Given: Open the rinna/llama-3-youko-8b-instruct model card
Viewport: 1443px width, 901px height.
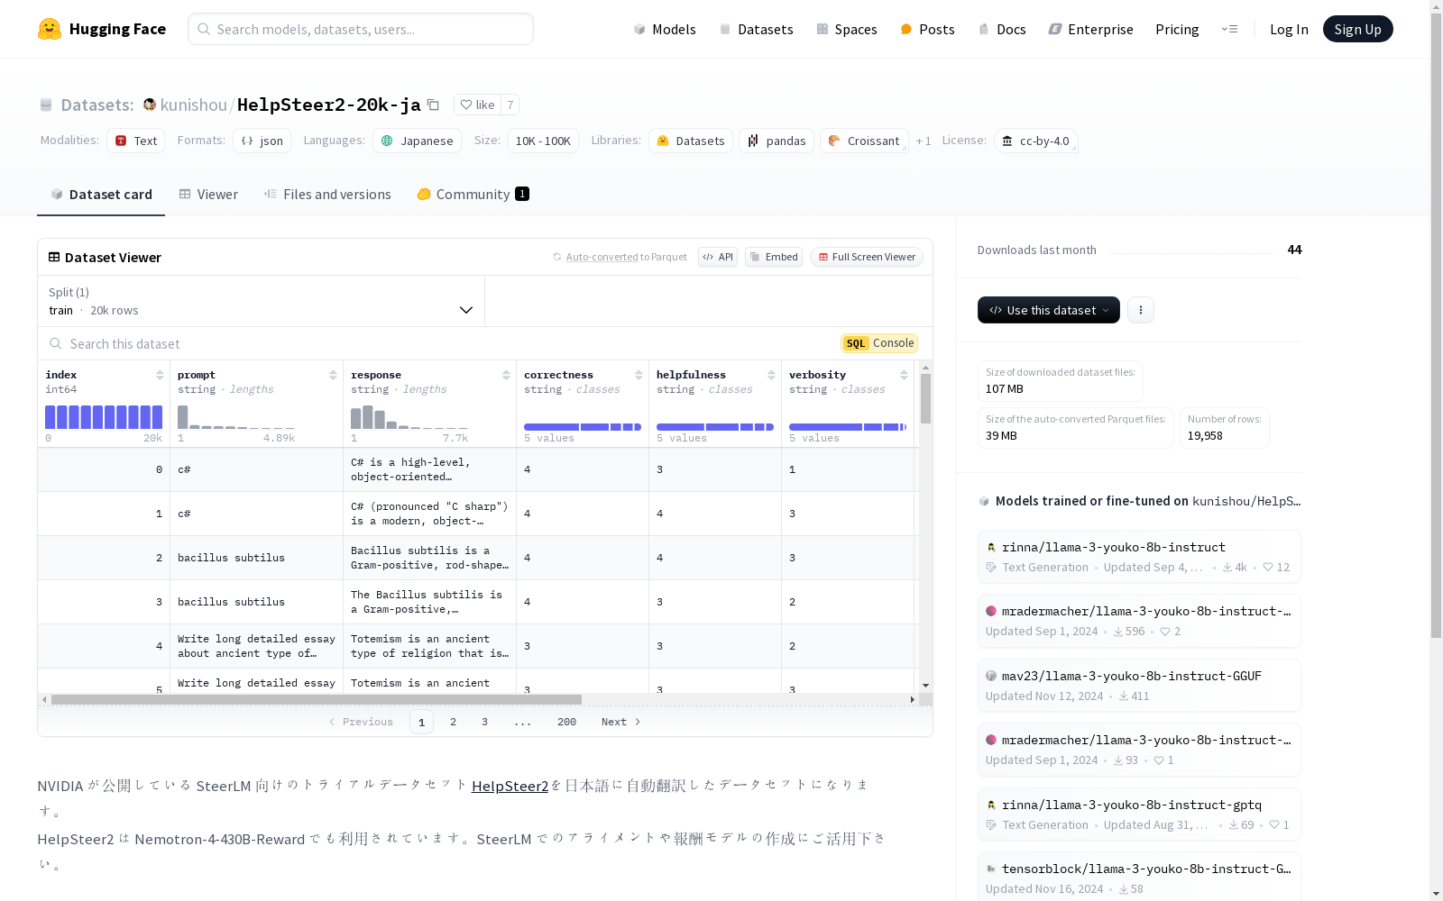Looking at the screenshot, I should coord(1139,556).
